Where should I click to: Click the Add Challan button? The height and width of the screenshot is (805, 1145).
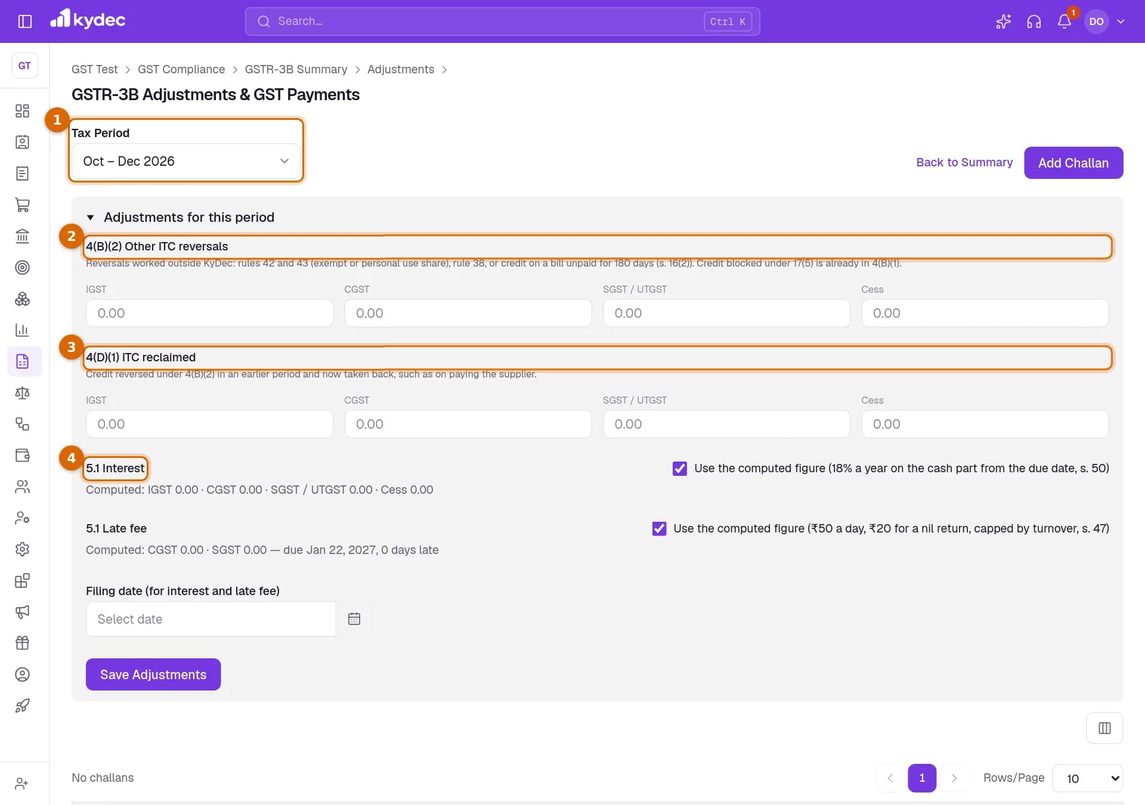1073,163
